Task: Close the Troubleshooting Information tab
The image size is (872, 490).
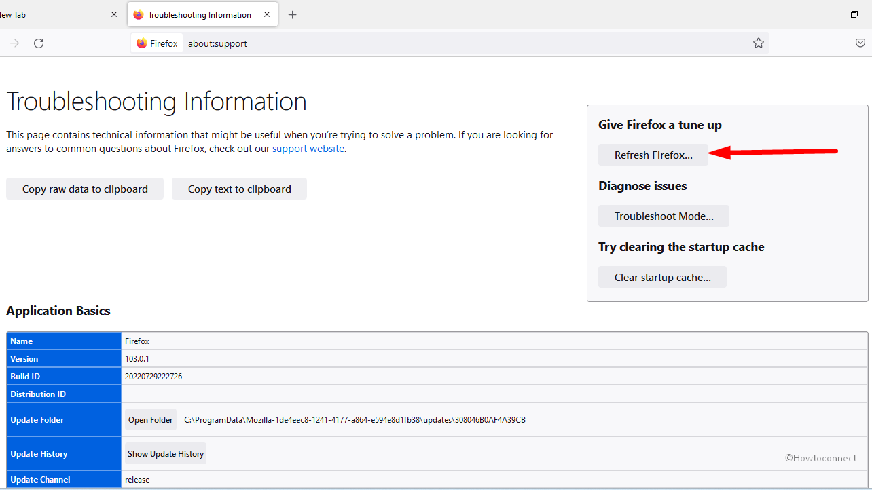Action: pyautogui.click(x=266, y=14)
